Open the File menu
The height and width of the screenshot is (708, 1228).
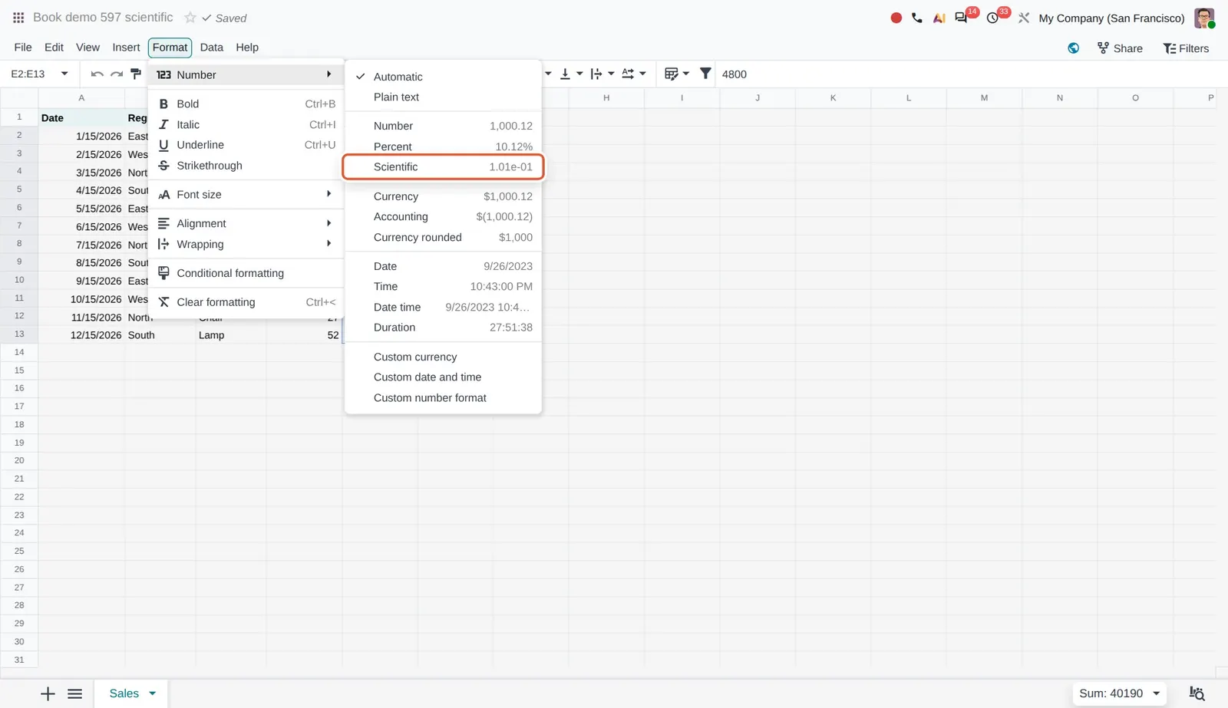[23, 48]
